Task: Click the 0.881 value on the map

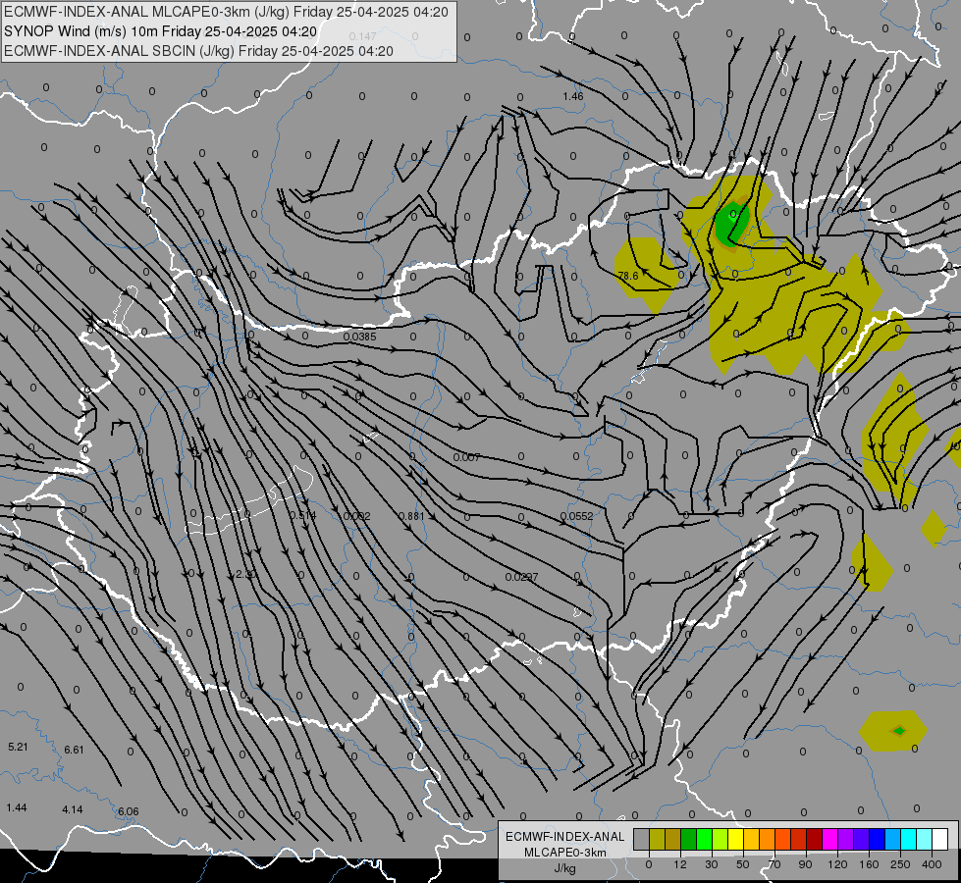Action: point(411,517)
